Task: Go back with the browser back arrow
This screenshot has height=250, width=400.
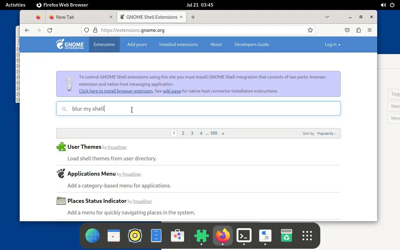Action: [x=27, y=30]
